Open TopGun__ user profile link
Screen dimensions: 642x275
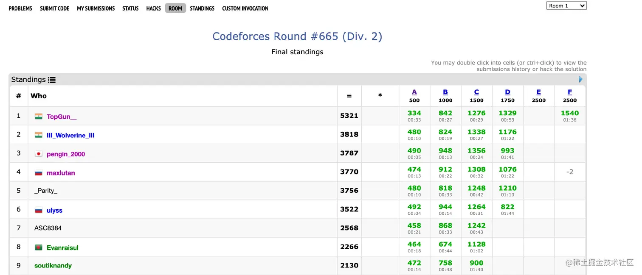click(62, 117)
